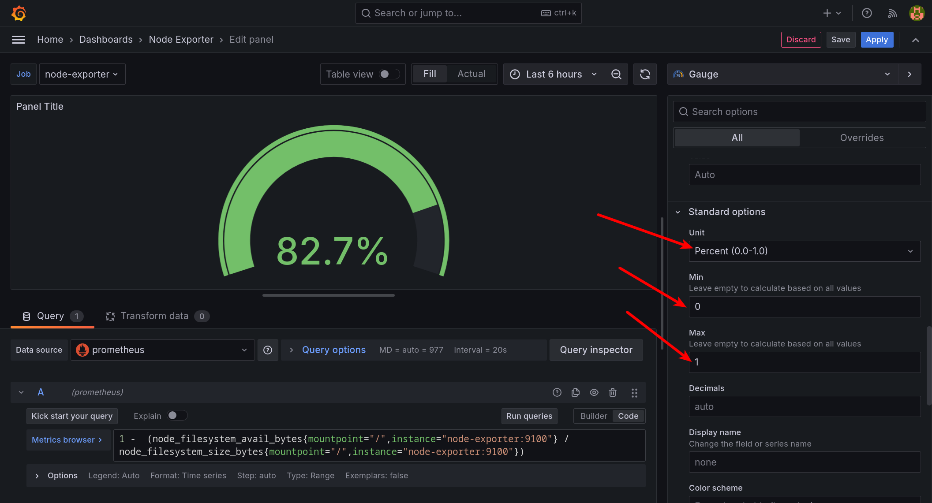
Task: Enable the Table view switch
Action: pyautogui.click(x=389, y=74)
